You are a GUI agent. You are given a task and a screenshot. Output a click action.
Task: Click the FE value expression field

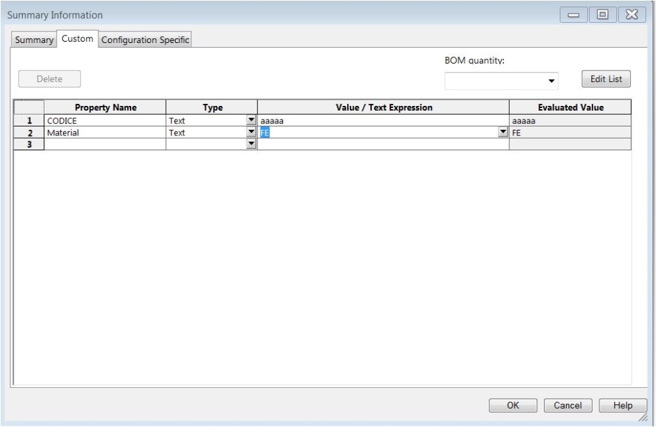378,133
